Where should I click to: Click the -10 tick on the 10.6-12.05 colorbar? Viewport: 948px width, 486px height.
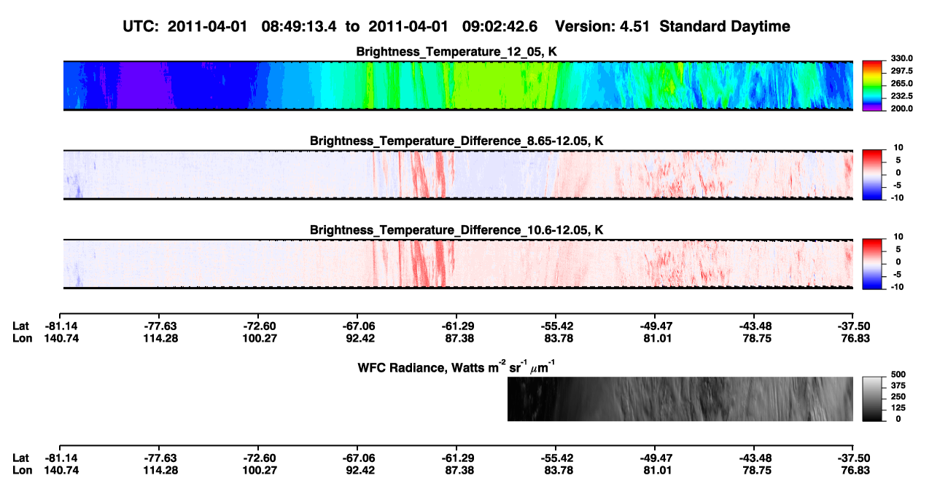click(897, 286)
